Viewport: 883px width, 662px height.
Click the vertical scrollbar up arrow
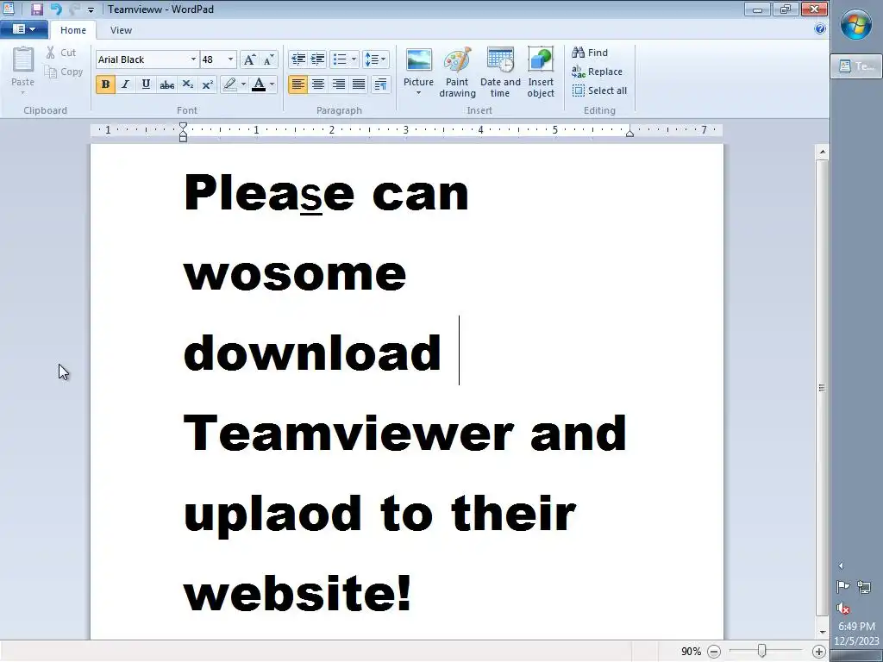point(822,152)
